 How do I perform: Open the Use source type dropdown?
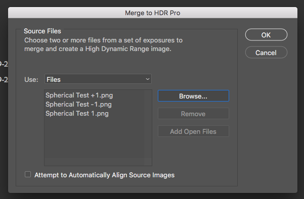click(x=98, y=79)
